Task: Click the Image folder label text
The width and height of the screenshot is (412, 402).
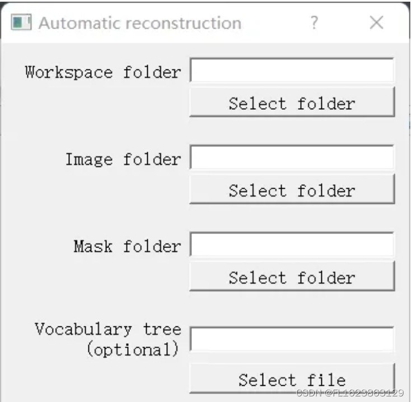Action: [x=123, y=160]
